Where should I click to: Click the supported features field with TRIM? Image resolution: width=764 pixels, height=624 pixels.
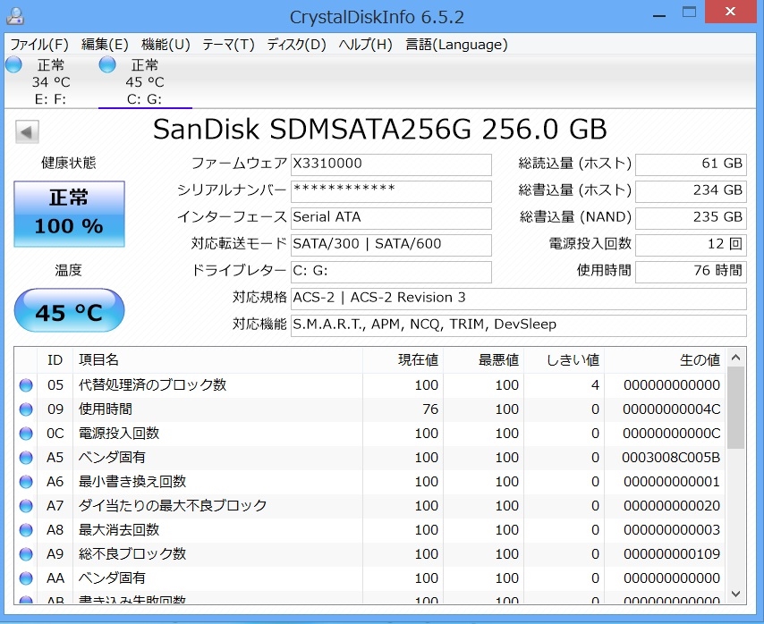coord(519,325)
